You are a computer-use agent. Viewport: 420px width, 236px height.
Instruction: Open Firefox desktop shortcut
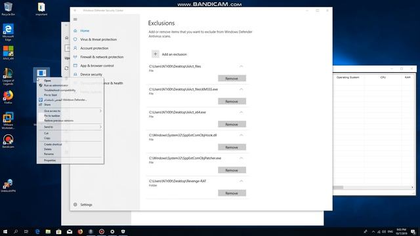point(8,97)
